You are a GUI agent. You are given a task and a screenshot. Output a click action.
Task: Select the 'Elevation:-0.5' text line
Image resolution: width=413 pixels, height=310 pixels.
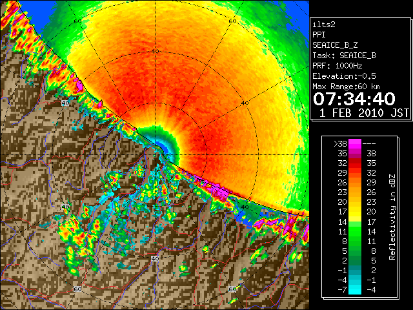point(344,76)
